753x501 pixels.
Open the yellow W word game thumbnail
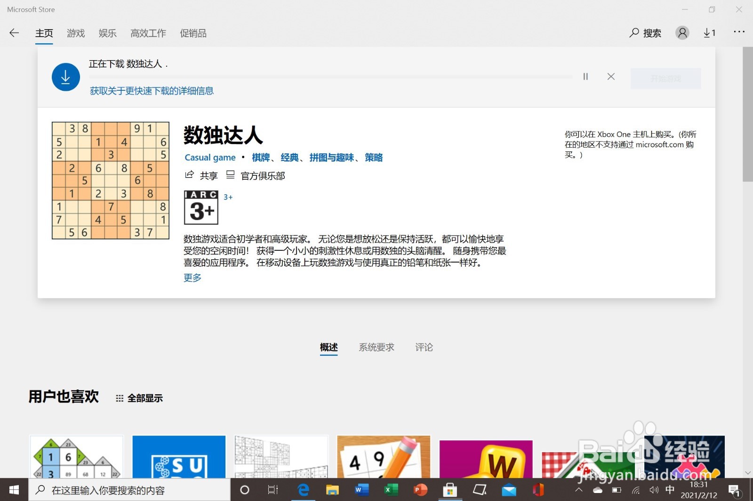[x=486, y=459]
